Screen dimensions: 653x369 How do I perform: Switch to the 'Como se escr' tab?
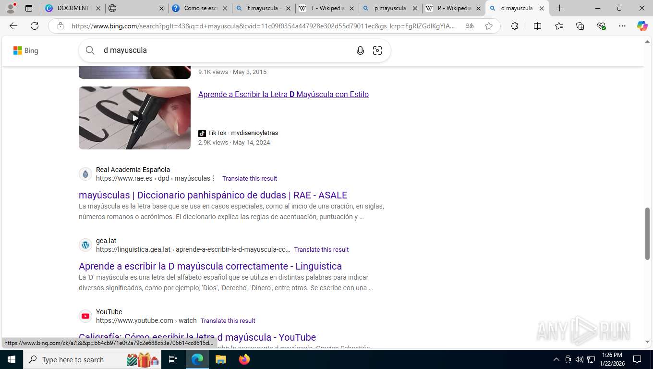(199, 8)
